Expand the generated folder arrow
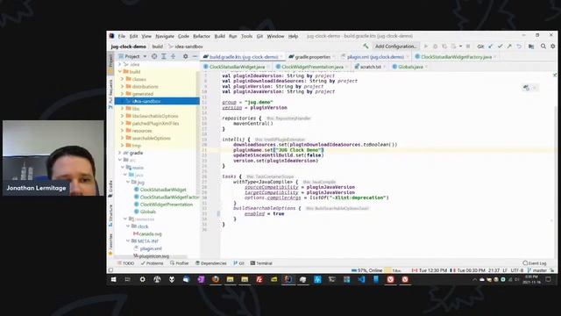This screenshot has width=561, height=316. click(x=123, y=94)
